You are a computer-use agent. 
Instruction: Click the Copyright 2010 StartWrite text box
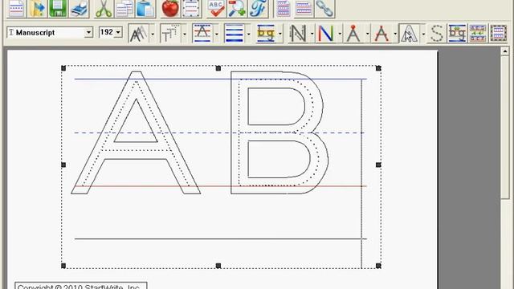(81, 286)
